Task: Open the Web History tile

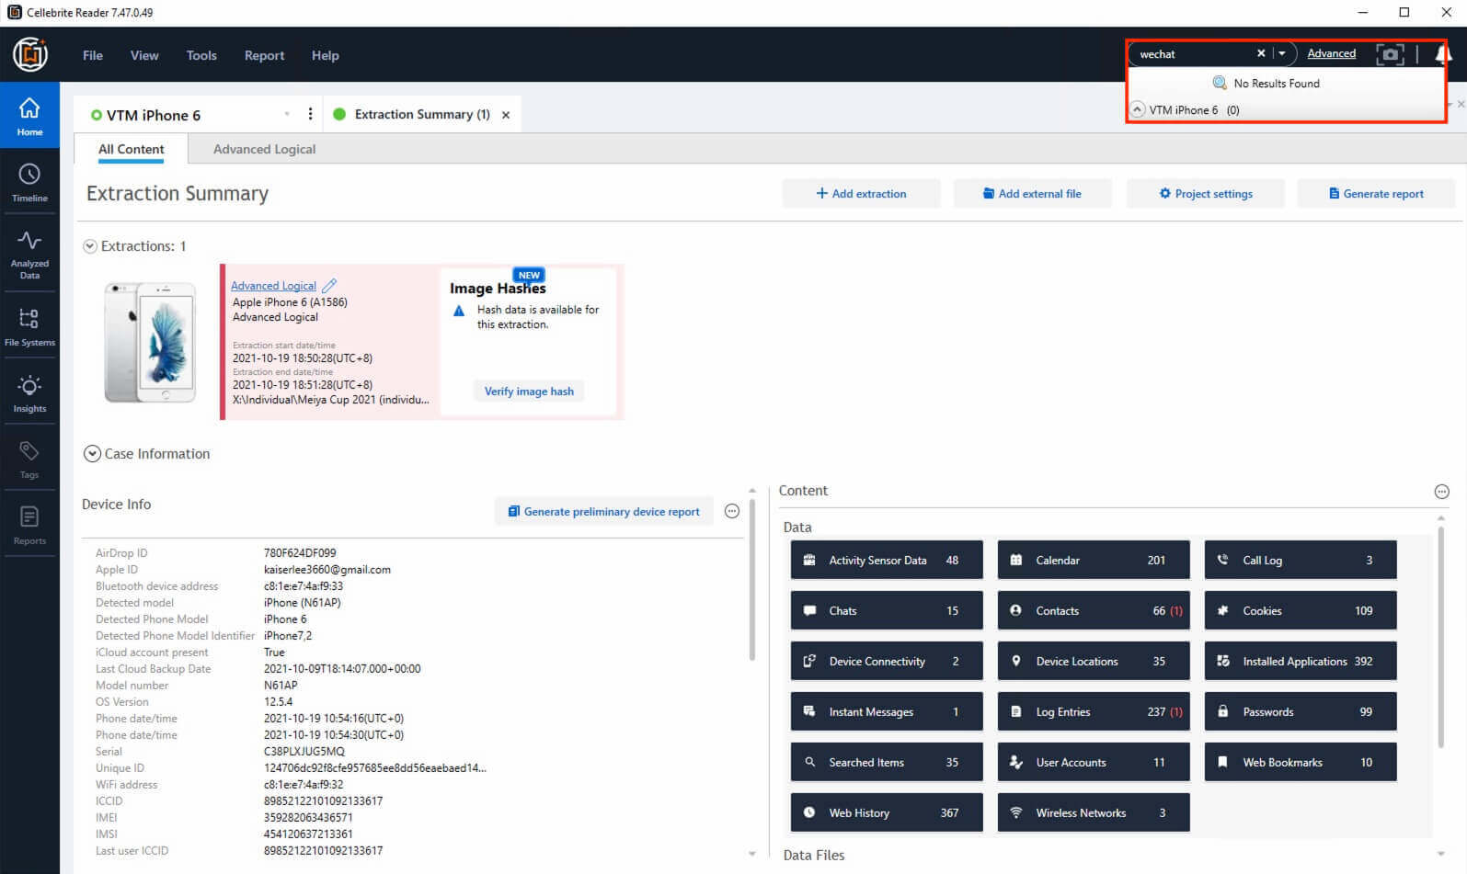Action: [887, 812]
